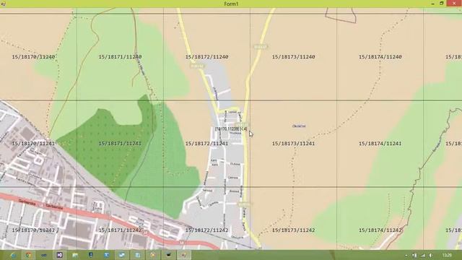462x260 pixels.
Task: Open the Form1 window system menu icon
Action: point(3,4)
